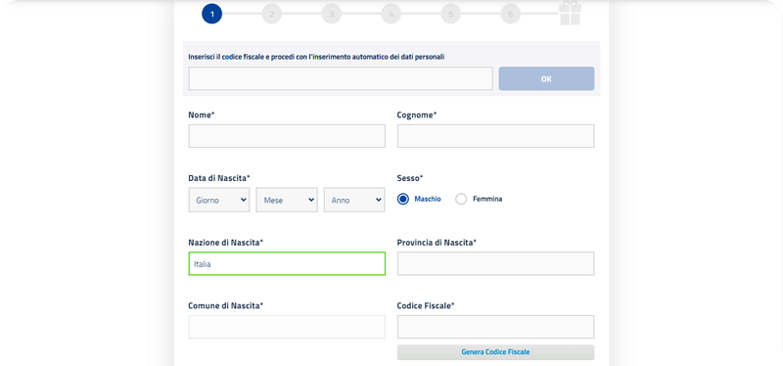Click the OK button

pyautogui.click(x=546, y=79)
